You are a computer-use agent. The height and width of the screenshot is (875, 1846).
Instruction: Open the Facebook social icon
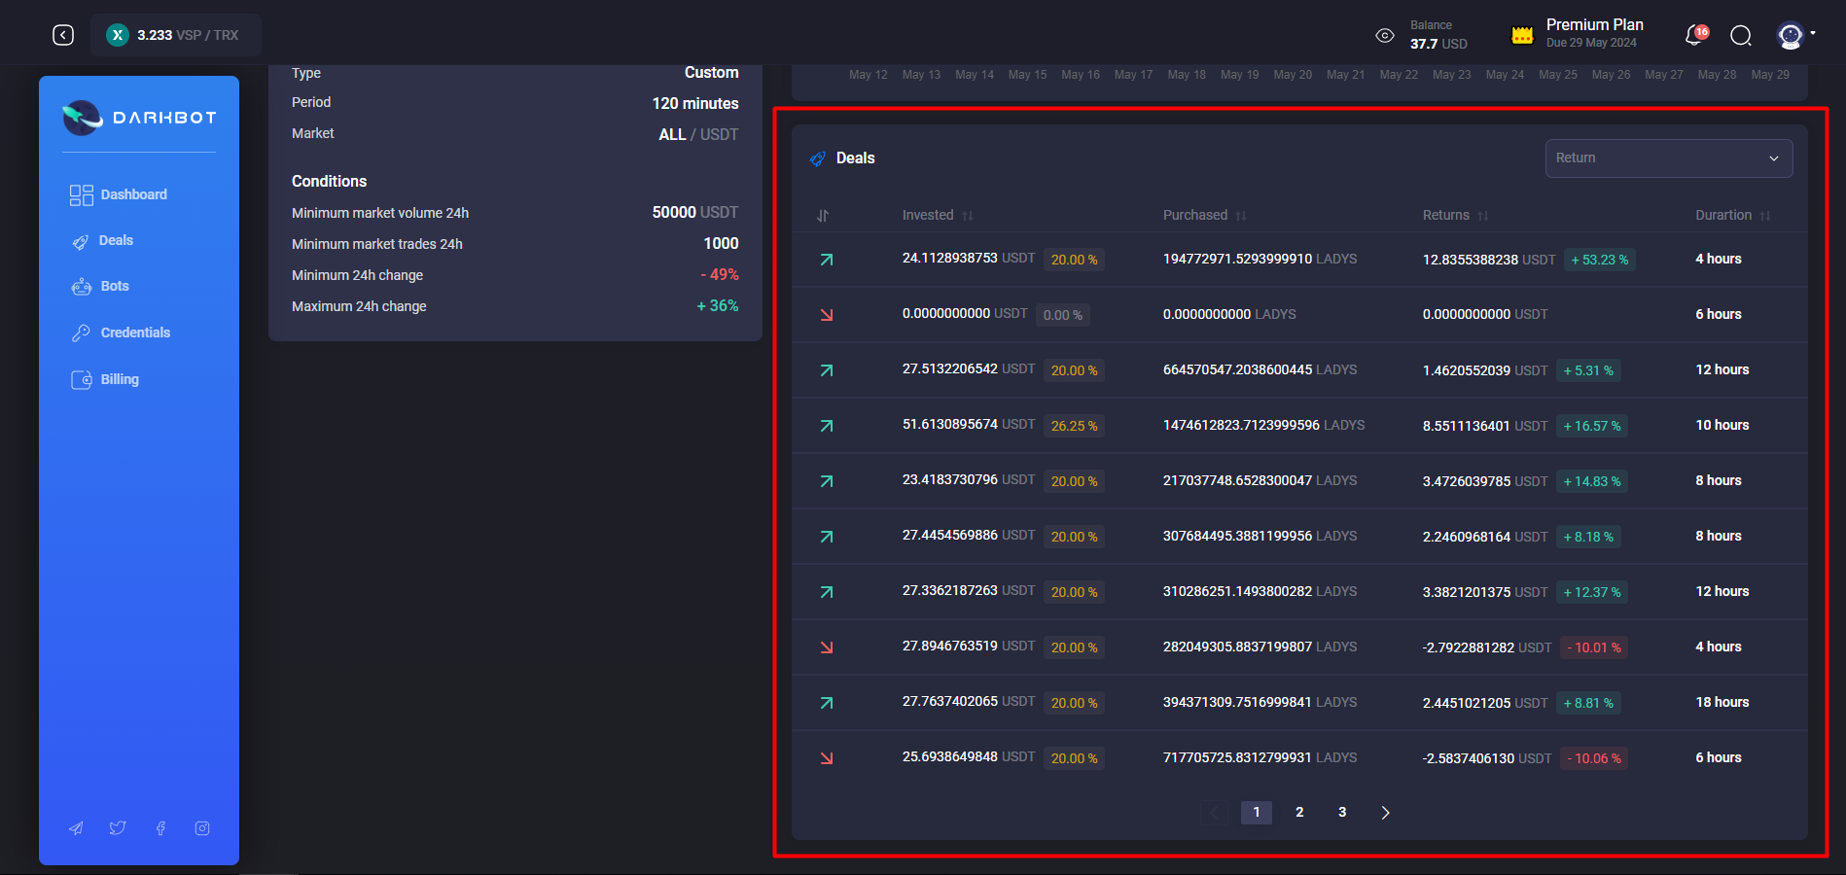[x=160, y=828]
